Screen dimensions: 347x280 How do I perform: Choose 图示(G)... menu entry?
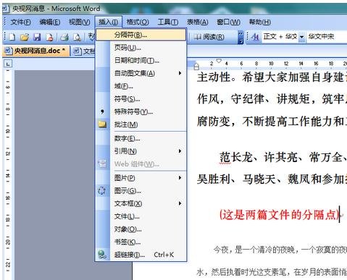click(141, 191)
